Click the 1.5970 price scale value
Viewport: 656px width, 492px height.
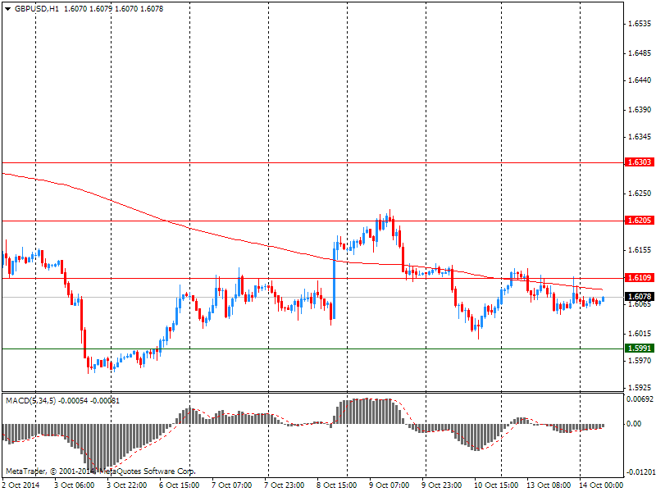pos(640,360)
